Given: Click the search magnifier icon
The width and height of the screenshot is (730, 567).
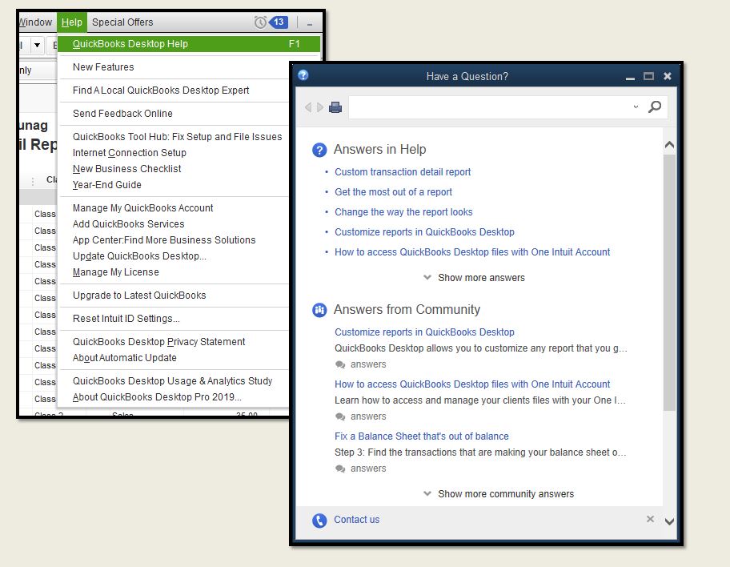Looking at the screenshot, I should point(655,107).
